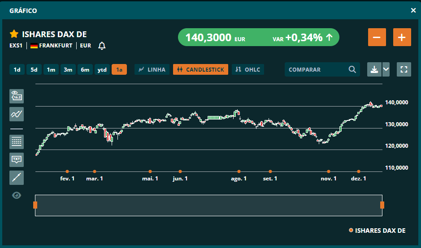Click the range navigator selected area
The width and height of the screenshot is (421, 248).
[x=208, y=205]
